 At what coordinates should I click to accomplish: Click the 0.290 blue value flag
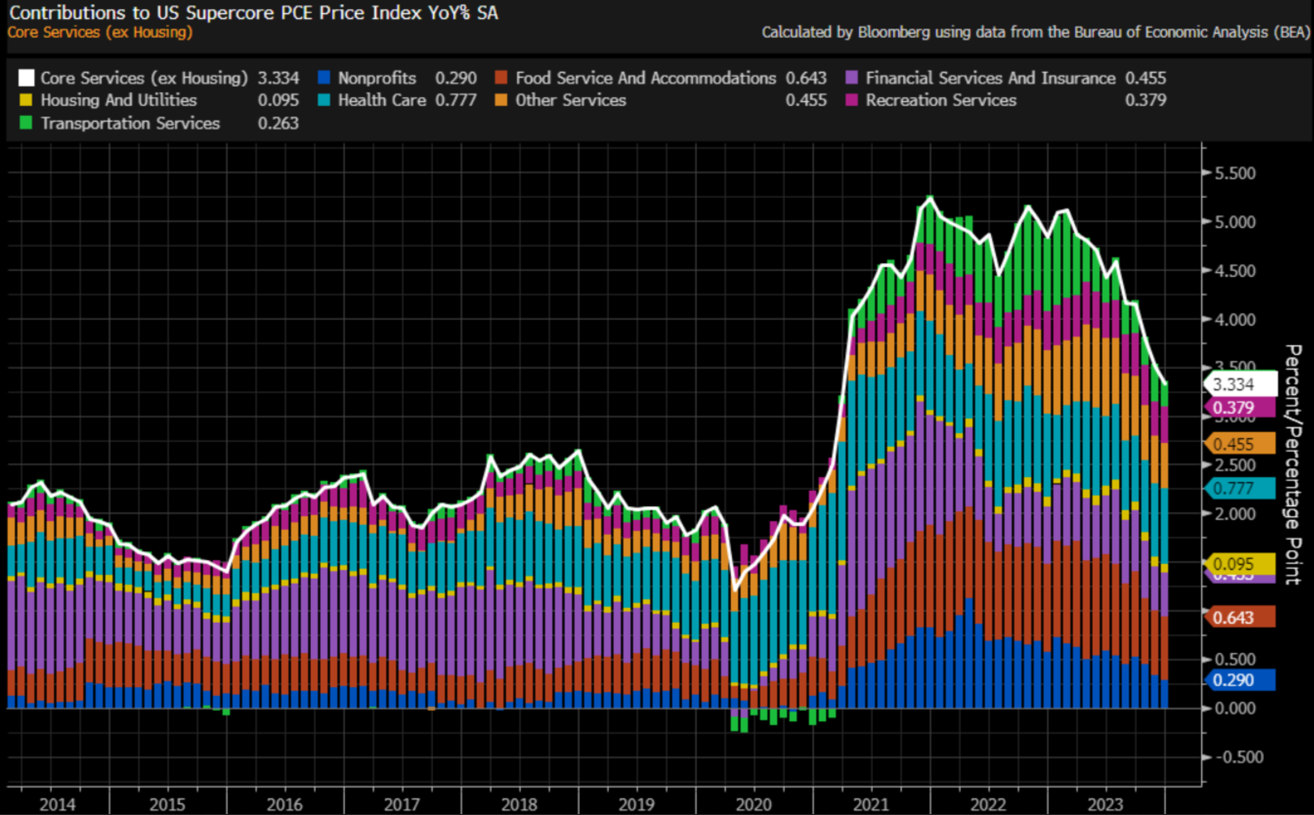coord(1240,680)
